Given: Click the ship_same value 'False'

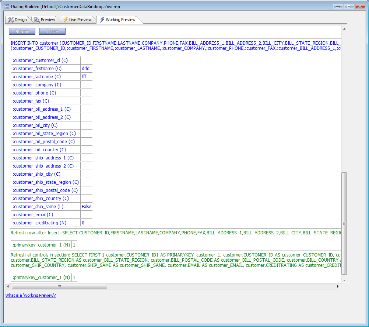Looking at the screenshot, I should tap(87, 206).
